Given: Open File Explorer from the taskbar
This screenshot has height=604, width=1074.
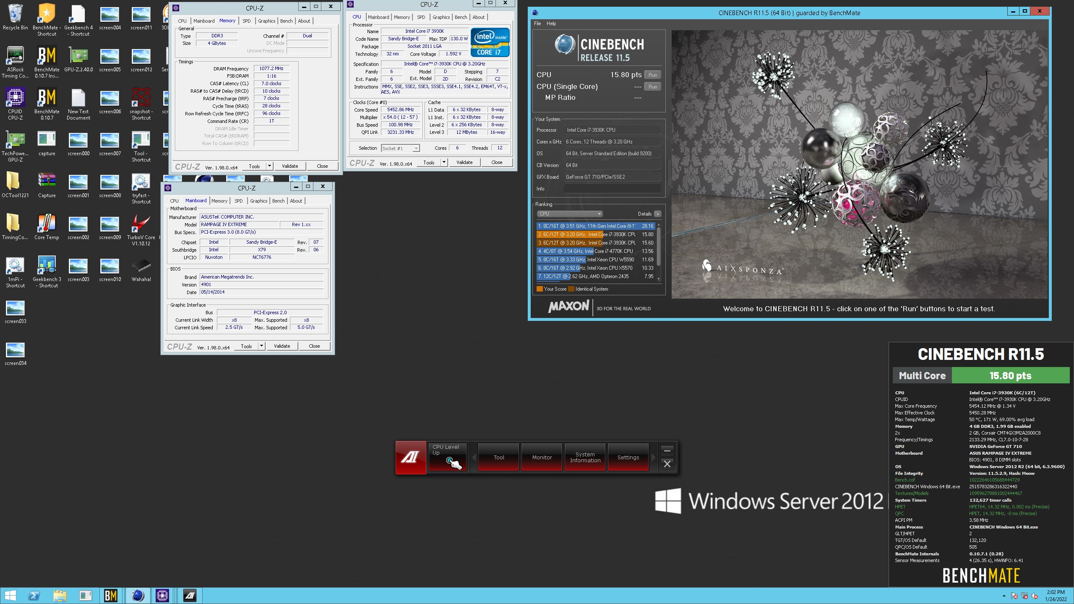Looking at the screenshot, I should (60, 596).
